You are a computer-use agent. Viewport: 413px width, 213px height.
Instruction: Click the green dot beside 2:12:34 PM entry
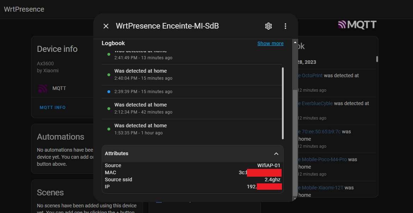pos(109,109)
